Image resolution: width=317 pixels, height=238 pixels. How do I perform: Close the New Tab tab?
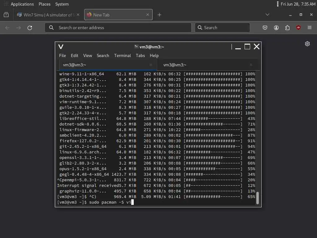tap(148, 15)
